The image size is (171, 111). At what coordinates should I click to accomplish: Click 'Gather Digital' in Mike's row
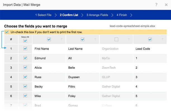click(x=116, y=96)
